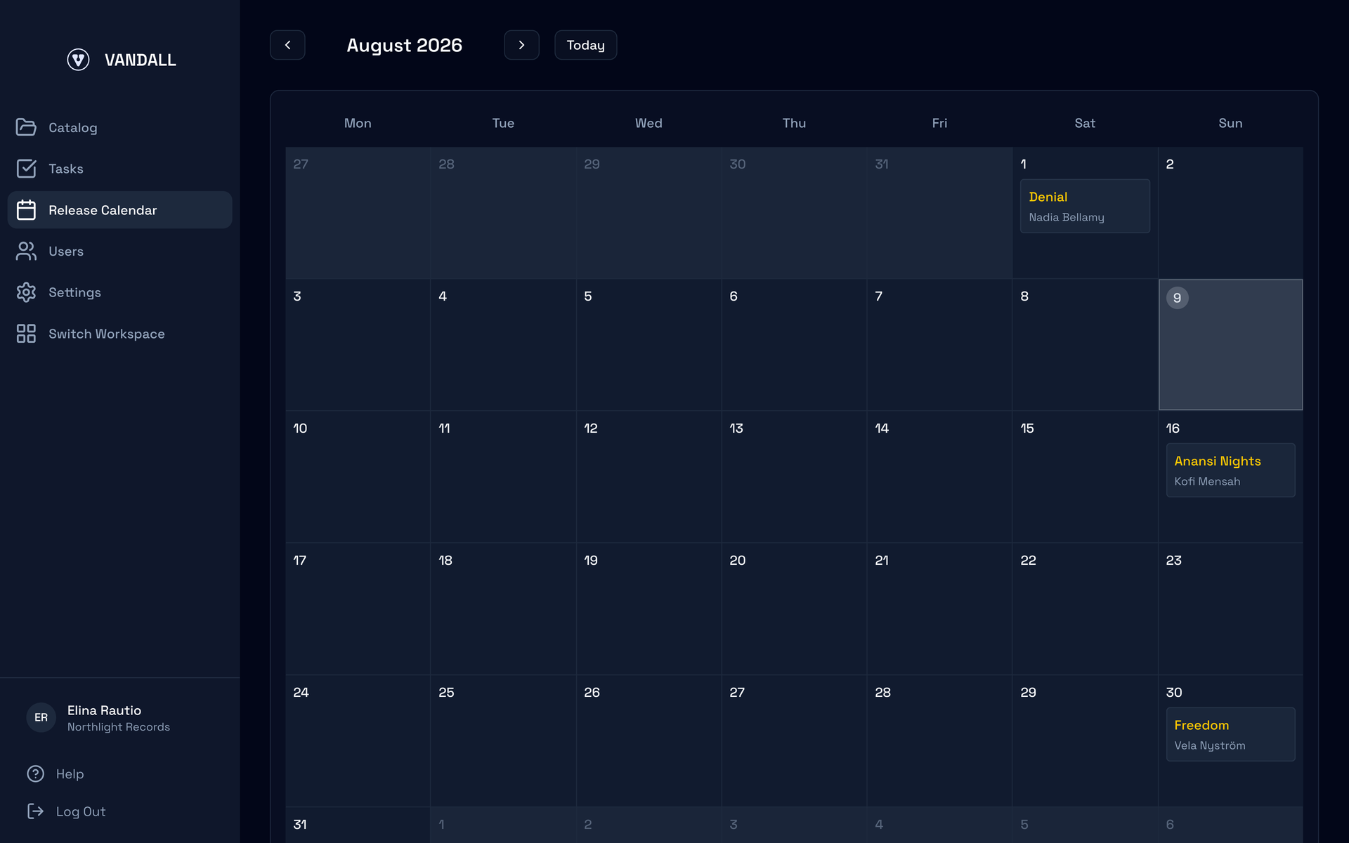The height and width of the screenshot is (843, 1349).
Task: Select August 22 day cell
Action: 1085,608
